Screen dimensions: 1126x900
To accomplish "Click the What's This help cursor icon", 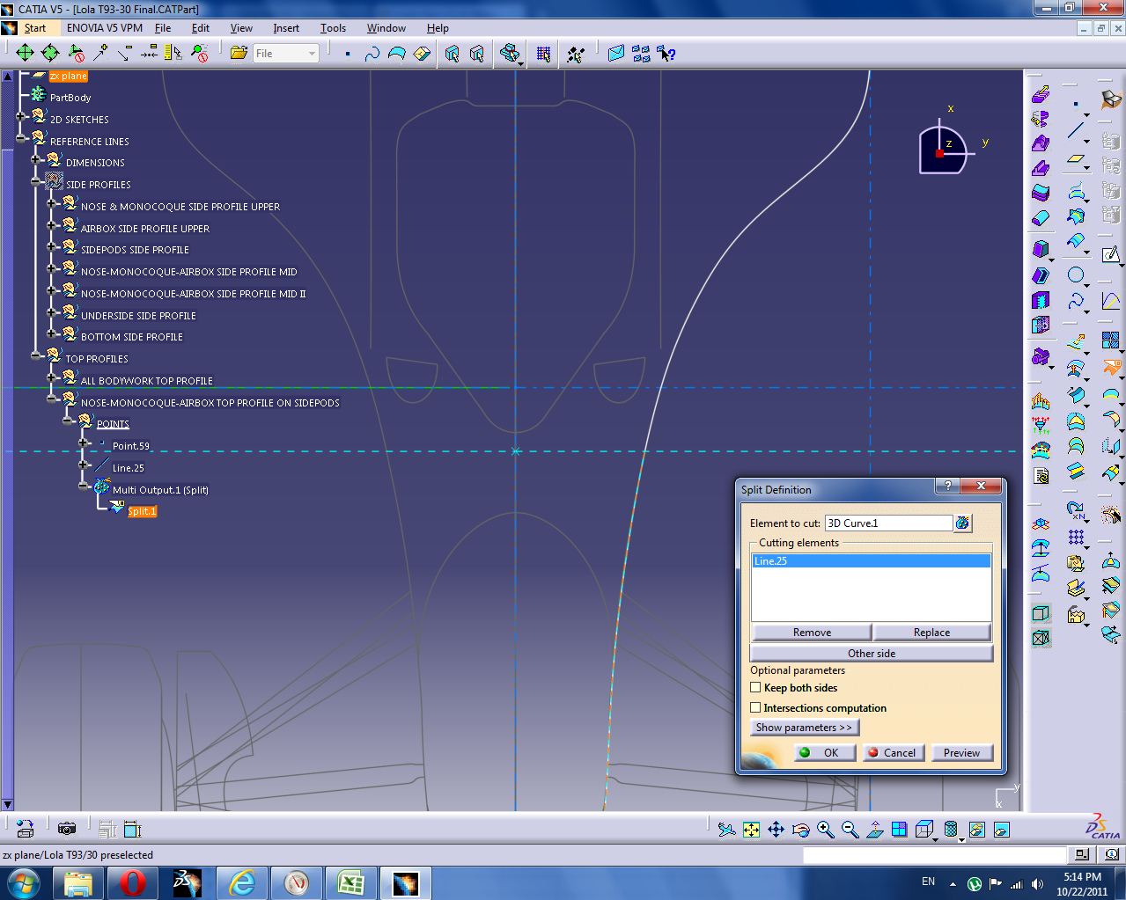I will tap(666, 54).
